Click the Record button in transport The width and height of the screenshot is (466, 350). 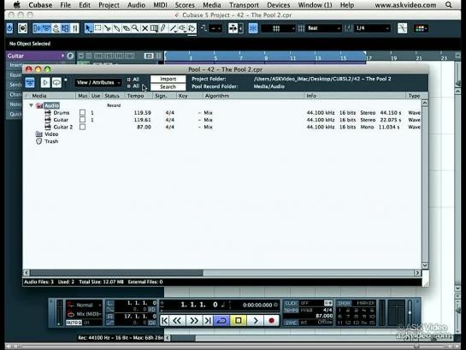(271, 321)
